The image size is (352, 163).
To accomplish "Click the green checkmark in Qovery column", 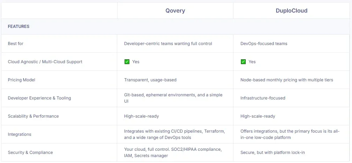I will click(x=127, y=62).
